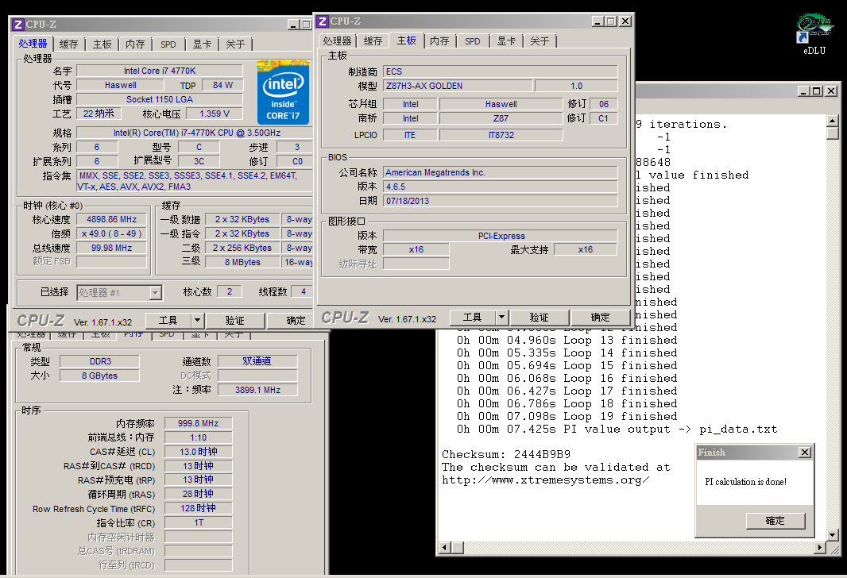Click the 4898.86 MHz core speed value
847x578 pixels.
112,219
